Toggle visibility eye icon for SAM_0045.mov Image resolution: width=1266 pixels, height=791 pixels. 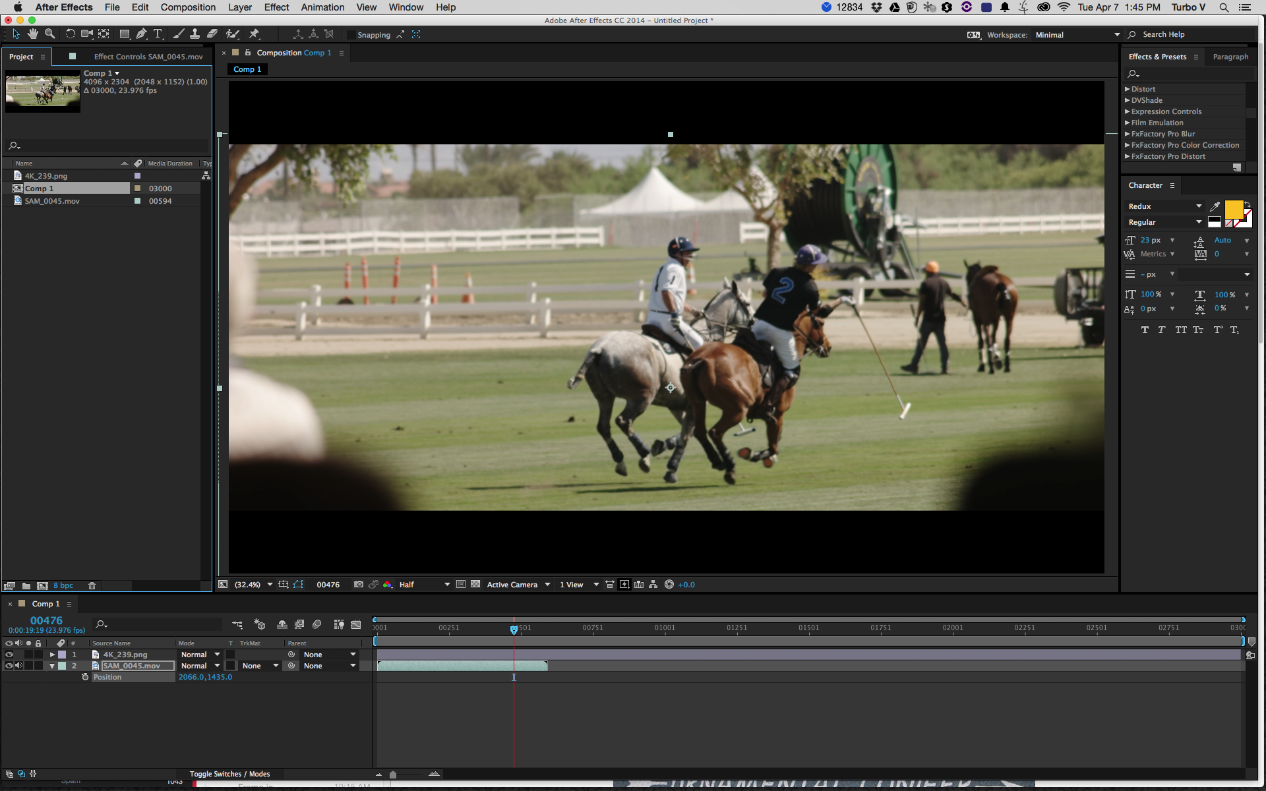7,665
